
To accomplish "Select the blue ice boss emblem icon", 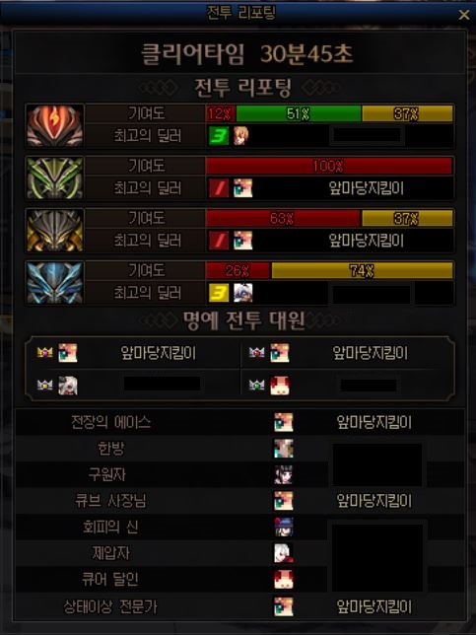I will [x=54, y=283].
